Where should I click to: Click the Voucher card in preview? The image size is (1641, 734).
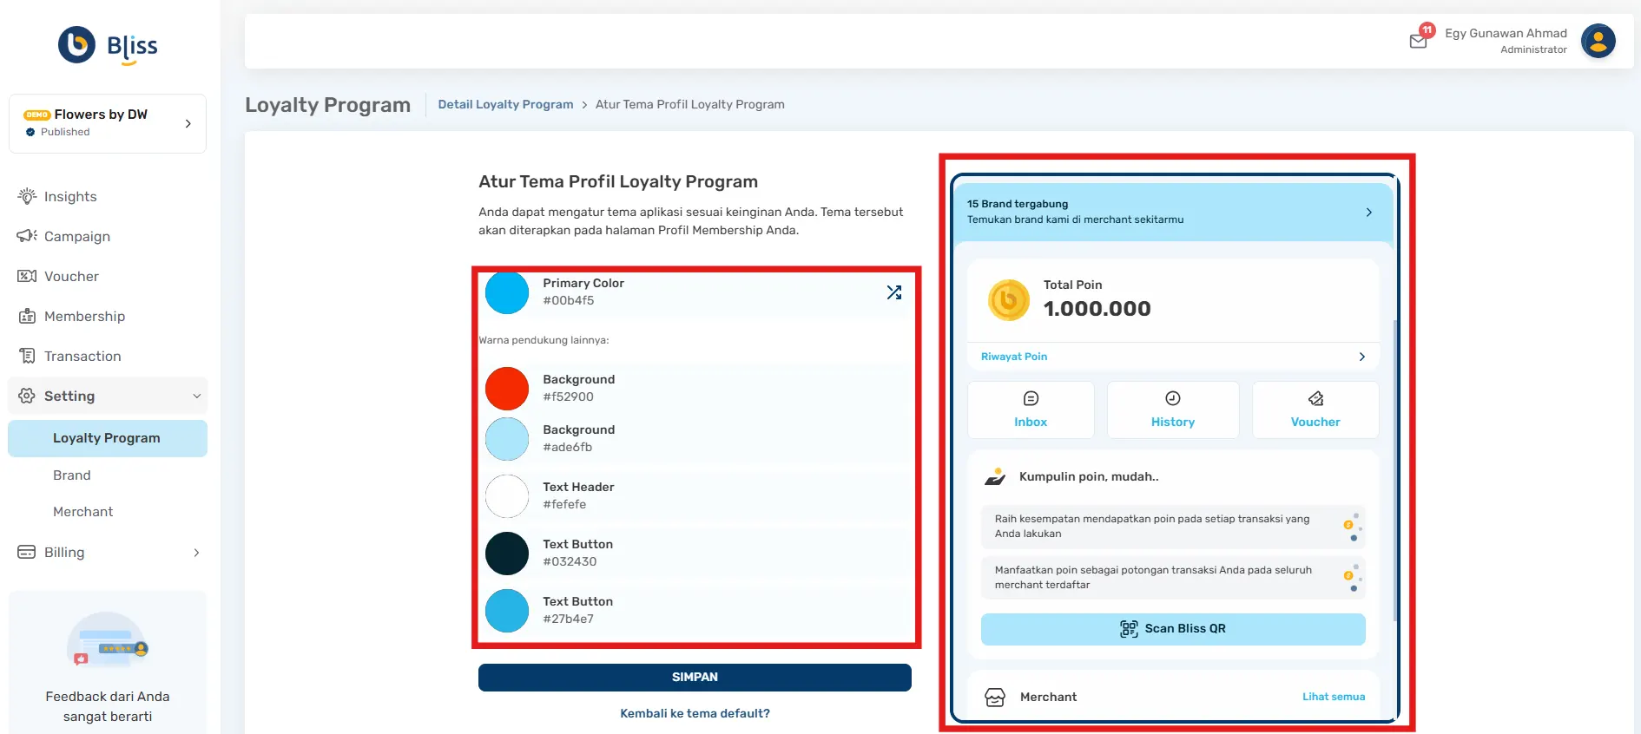pos(1315,410)
